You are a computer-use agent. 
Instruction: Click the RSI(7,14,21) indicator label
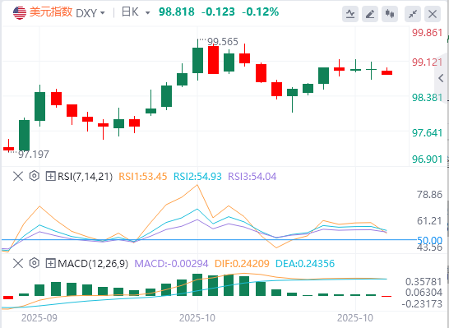point(85,176)
